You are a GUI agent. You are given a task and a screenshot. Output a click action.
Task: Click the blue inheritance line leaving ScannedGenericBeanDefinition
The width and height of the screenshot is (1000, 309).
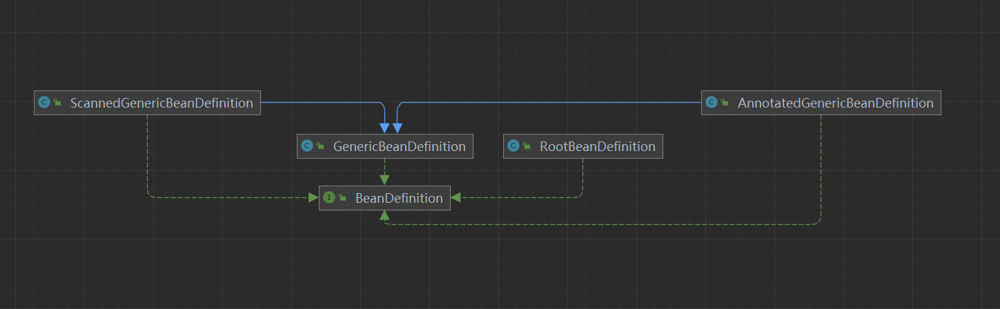[317, 102]
